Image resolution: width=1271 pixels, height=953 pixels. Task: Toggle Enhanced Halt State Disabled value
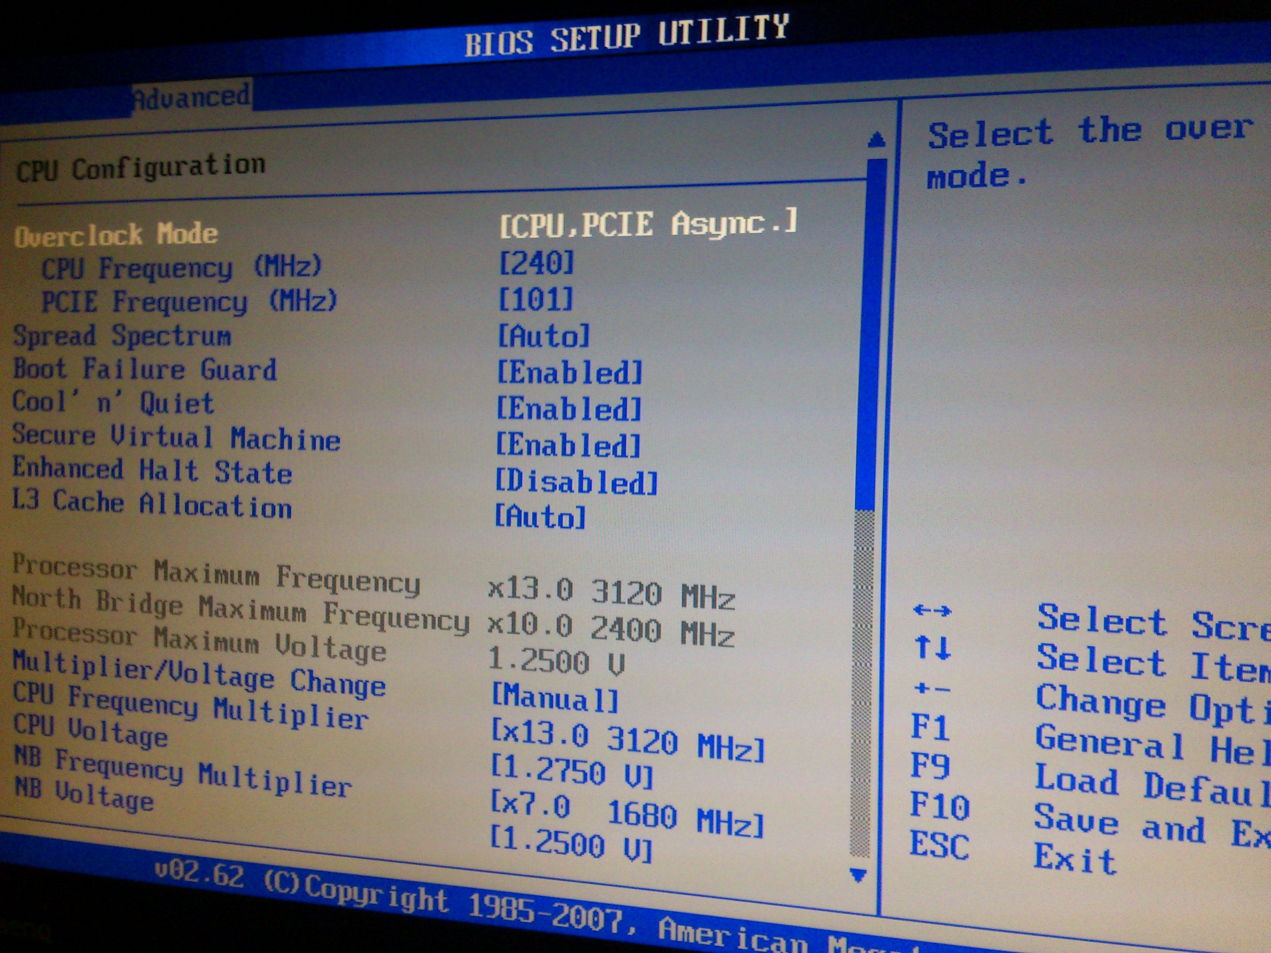point(576,482)
